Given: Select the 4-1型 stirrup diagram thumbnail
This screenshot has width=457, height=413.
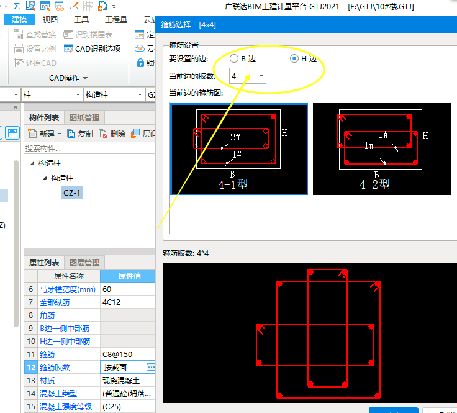Looking at the screenshot, I should pos(239,149).
